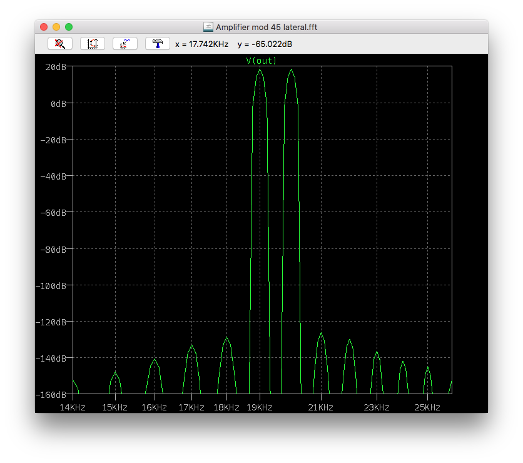Open the control panel hammer icon

[x=158, y=44]
